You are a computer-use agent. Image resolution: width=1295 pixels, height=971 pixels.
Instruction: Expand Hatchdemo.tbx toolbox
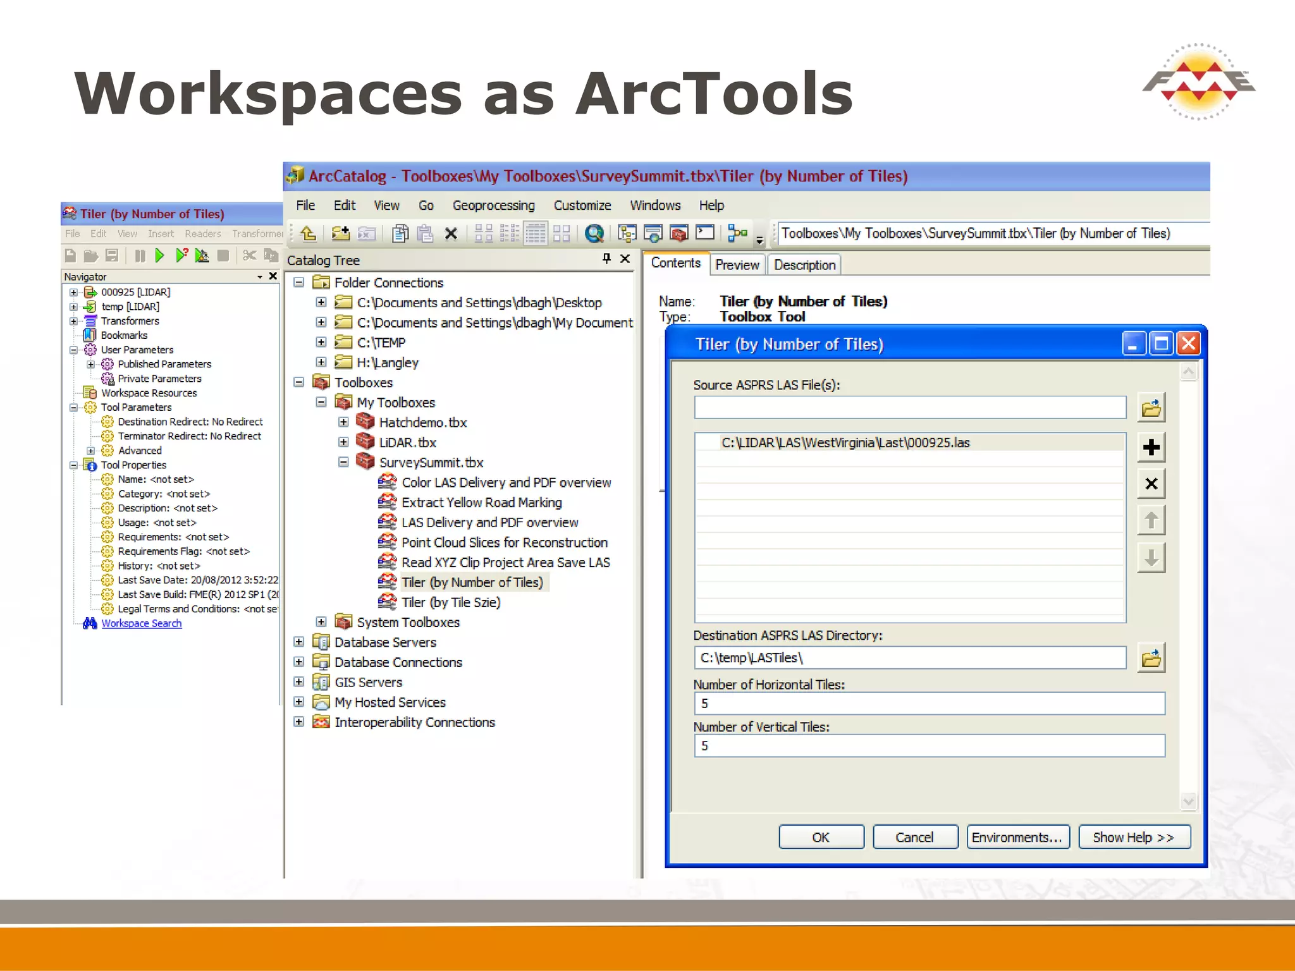pos(343,422)
